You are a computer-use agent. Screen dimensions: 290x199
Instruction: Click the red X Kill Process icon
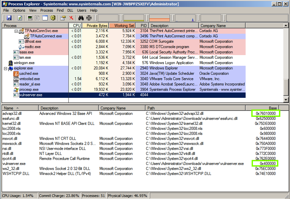(x=71, y=18)
